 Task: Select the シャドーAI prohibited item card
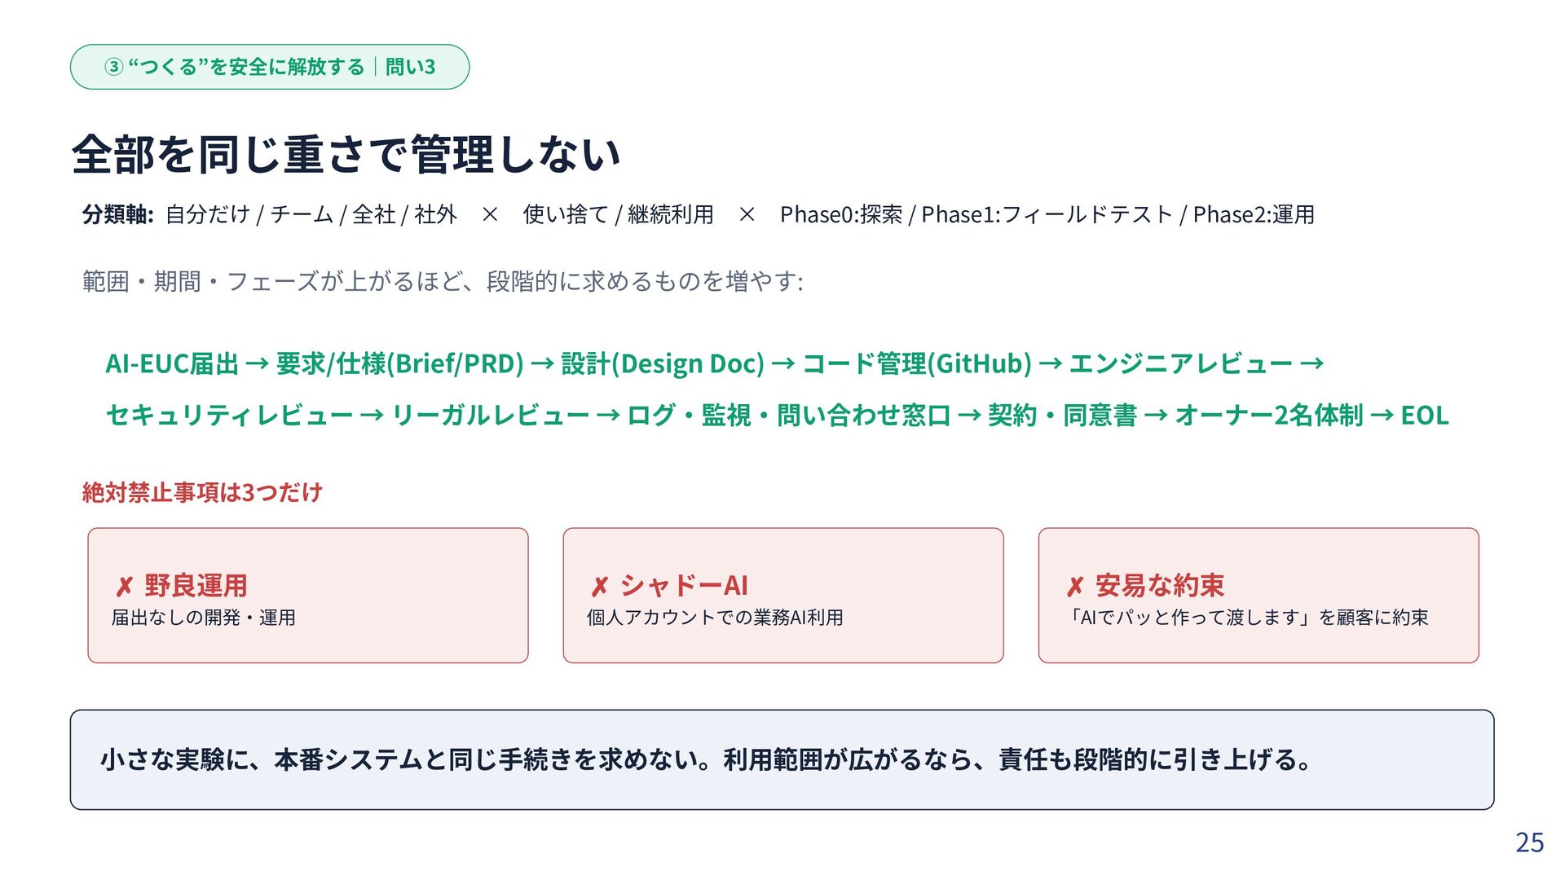(783, 596)
